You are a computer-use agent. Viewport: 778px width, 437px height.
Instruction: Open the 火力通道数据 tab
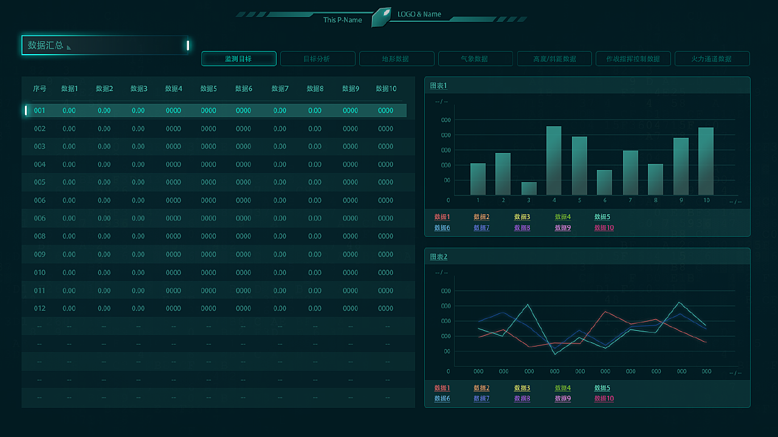tap(712, 59)
